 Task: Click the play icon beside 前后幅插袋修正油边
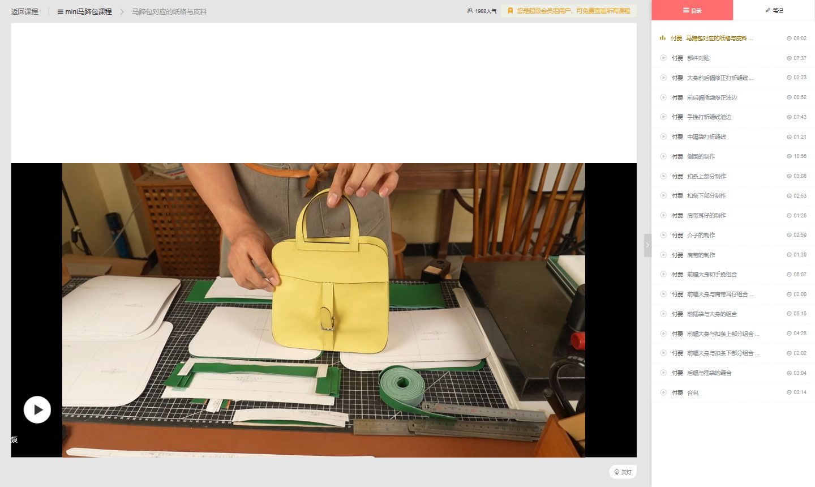(663, 97)
